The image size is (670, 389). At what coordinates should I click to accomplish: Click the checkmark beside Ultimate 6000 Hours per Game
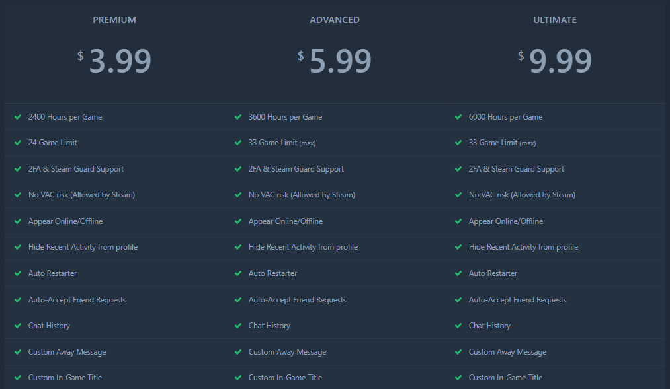(x=458, y=117)
